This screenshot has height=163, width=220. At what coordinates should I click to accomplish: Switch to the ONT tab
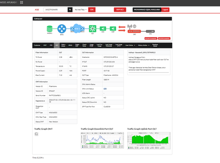point(45,45)
